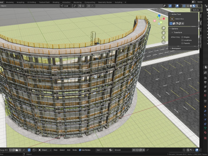Toggle camera view button
Screen dimensions: 208x156
pos(163,38)
